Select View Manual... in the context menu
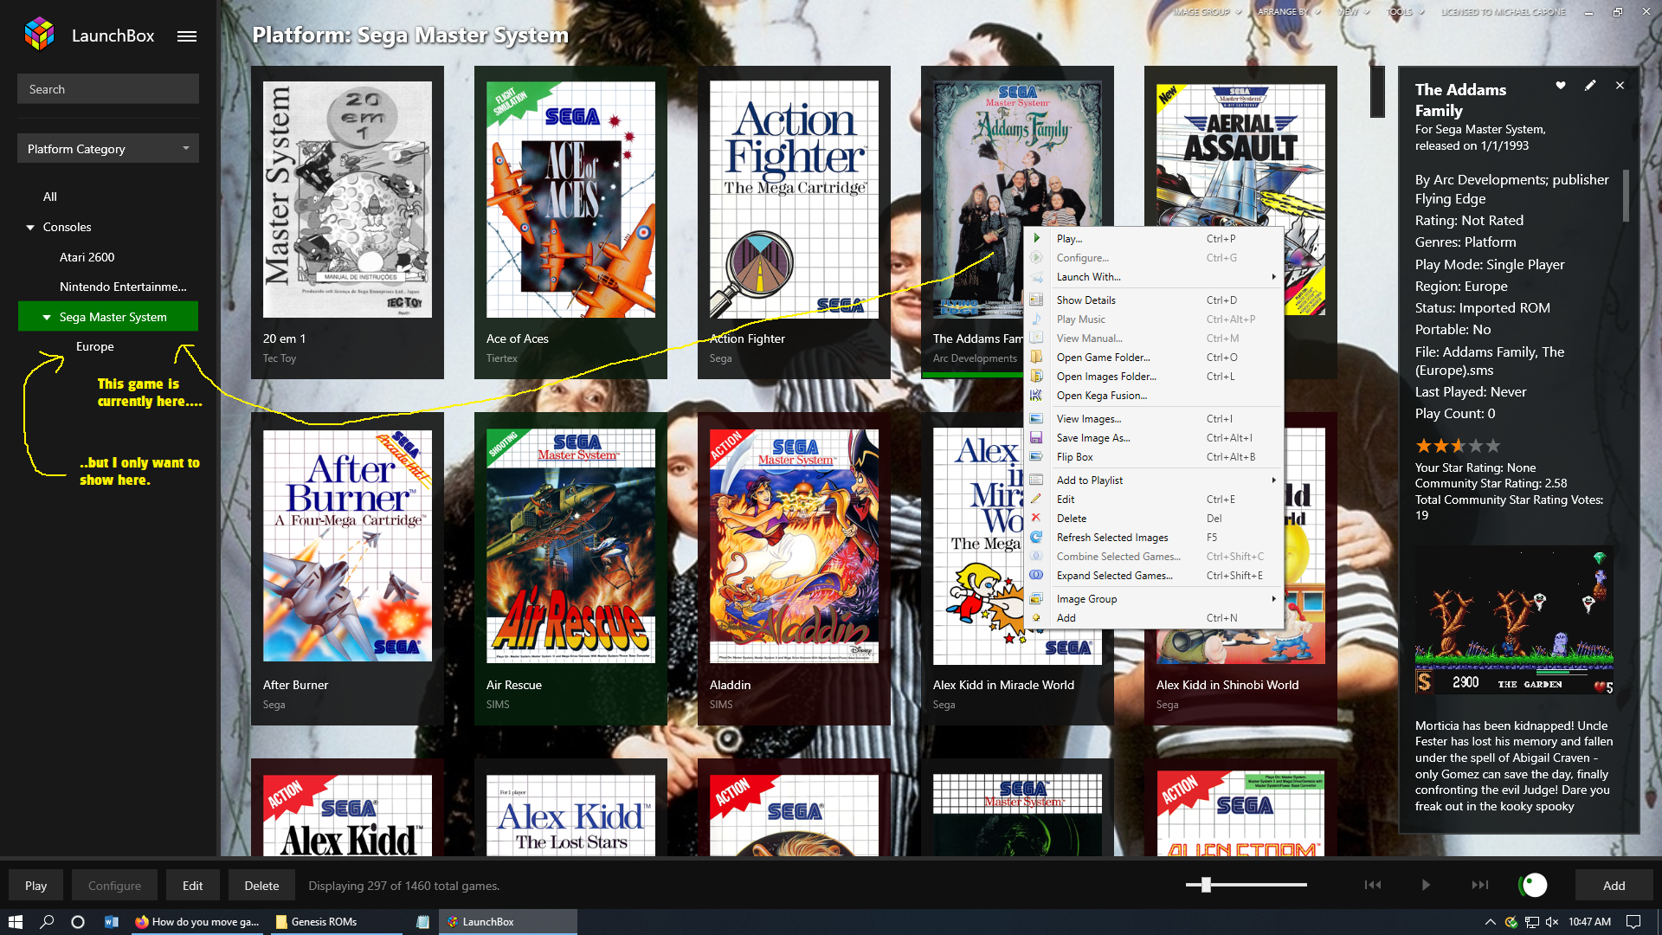Image resolution: width=1662 pixels, height=935 pixels. point(1153,338)
